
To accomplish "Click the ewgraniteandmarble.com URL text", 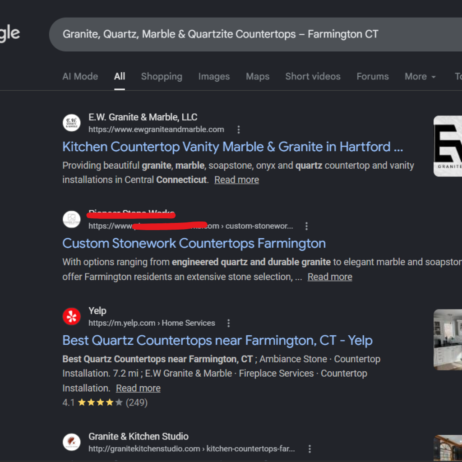I will (x=156, y=129).
